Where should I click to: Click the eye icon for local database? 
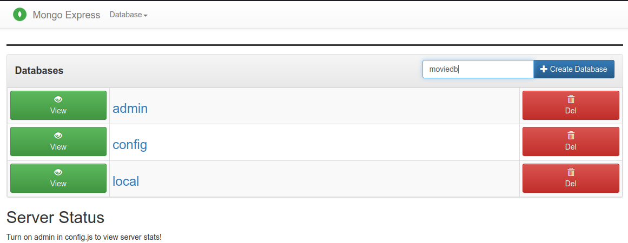(x=58, y=172)
